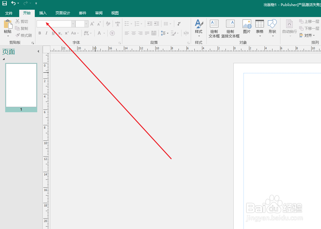Open line spacing options
This screenshot has width=321, height=229.
coord(164,33)
